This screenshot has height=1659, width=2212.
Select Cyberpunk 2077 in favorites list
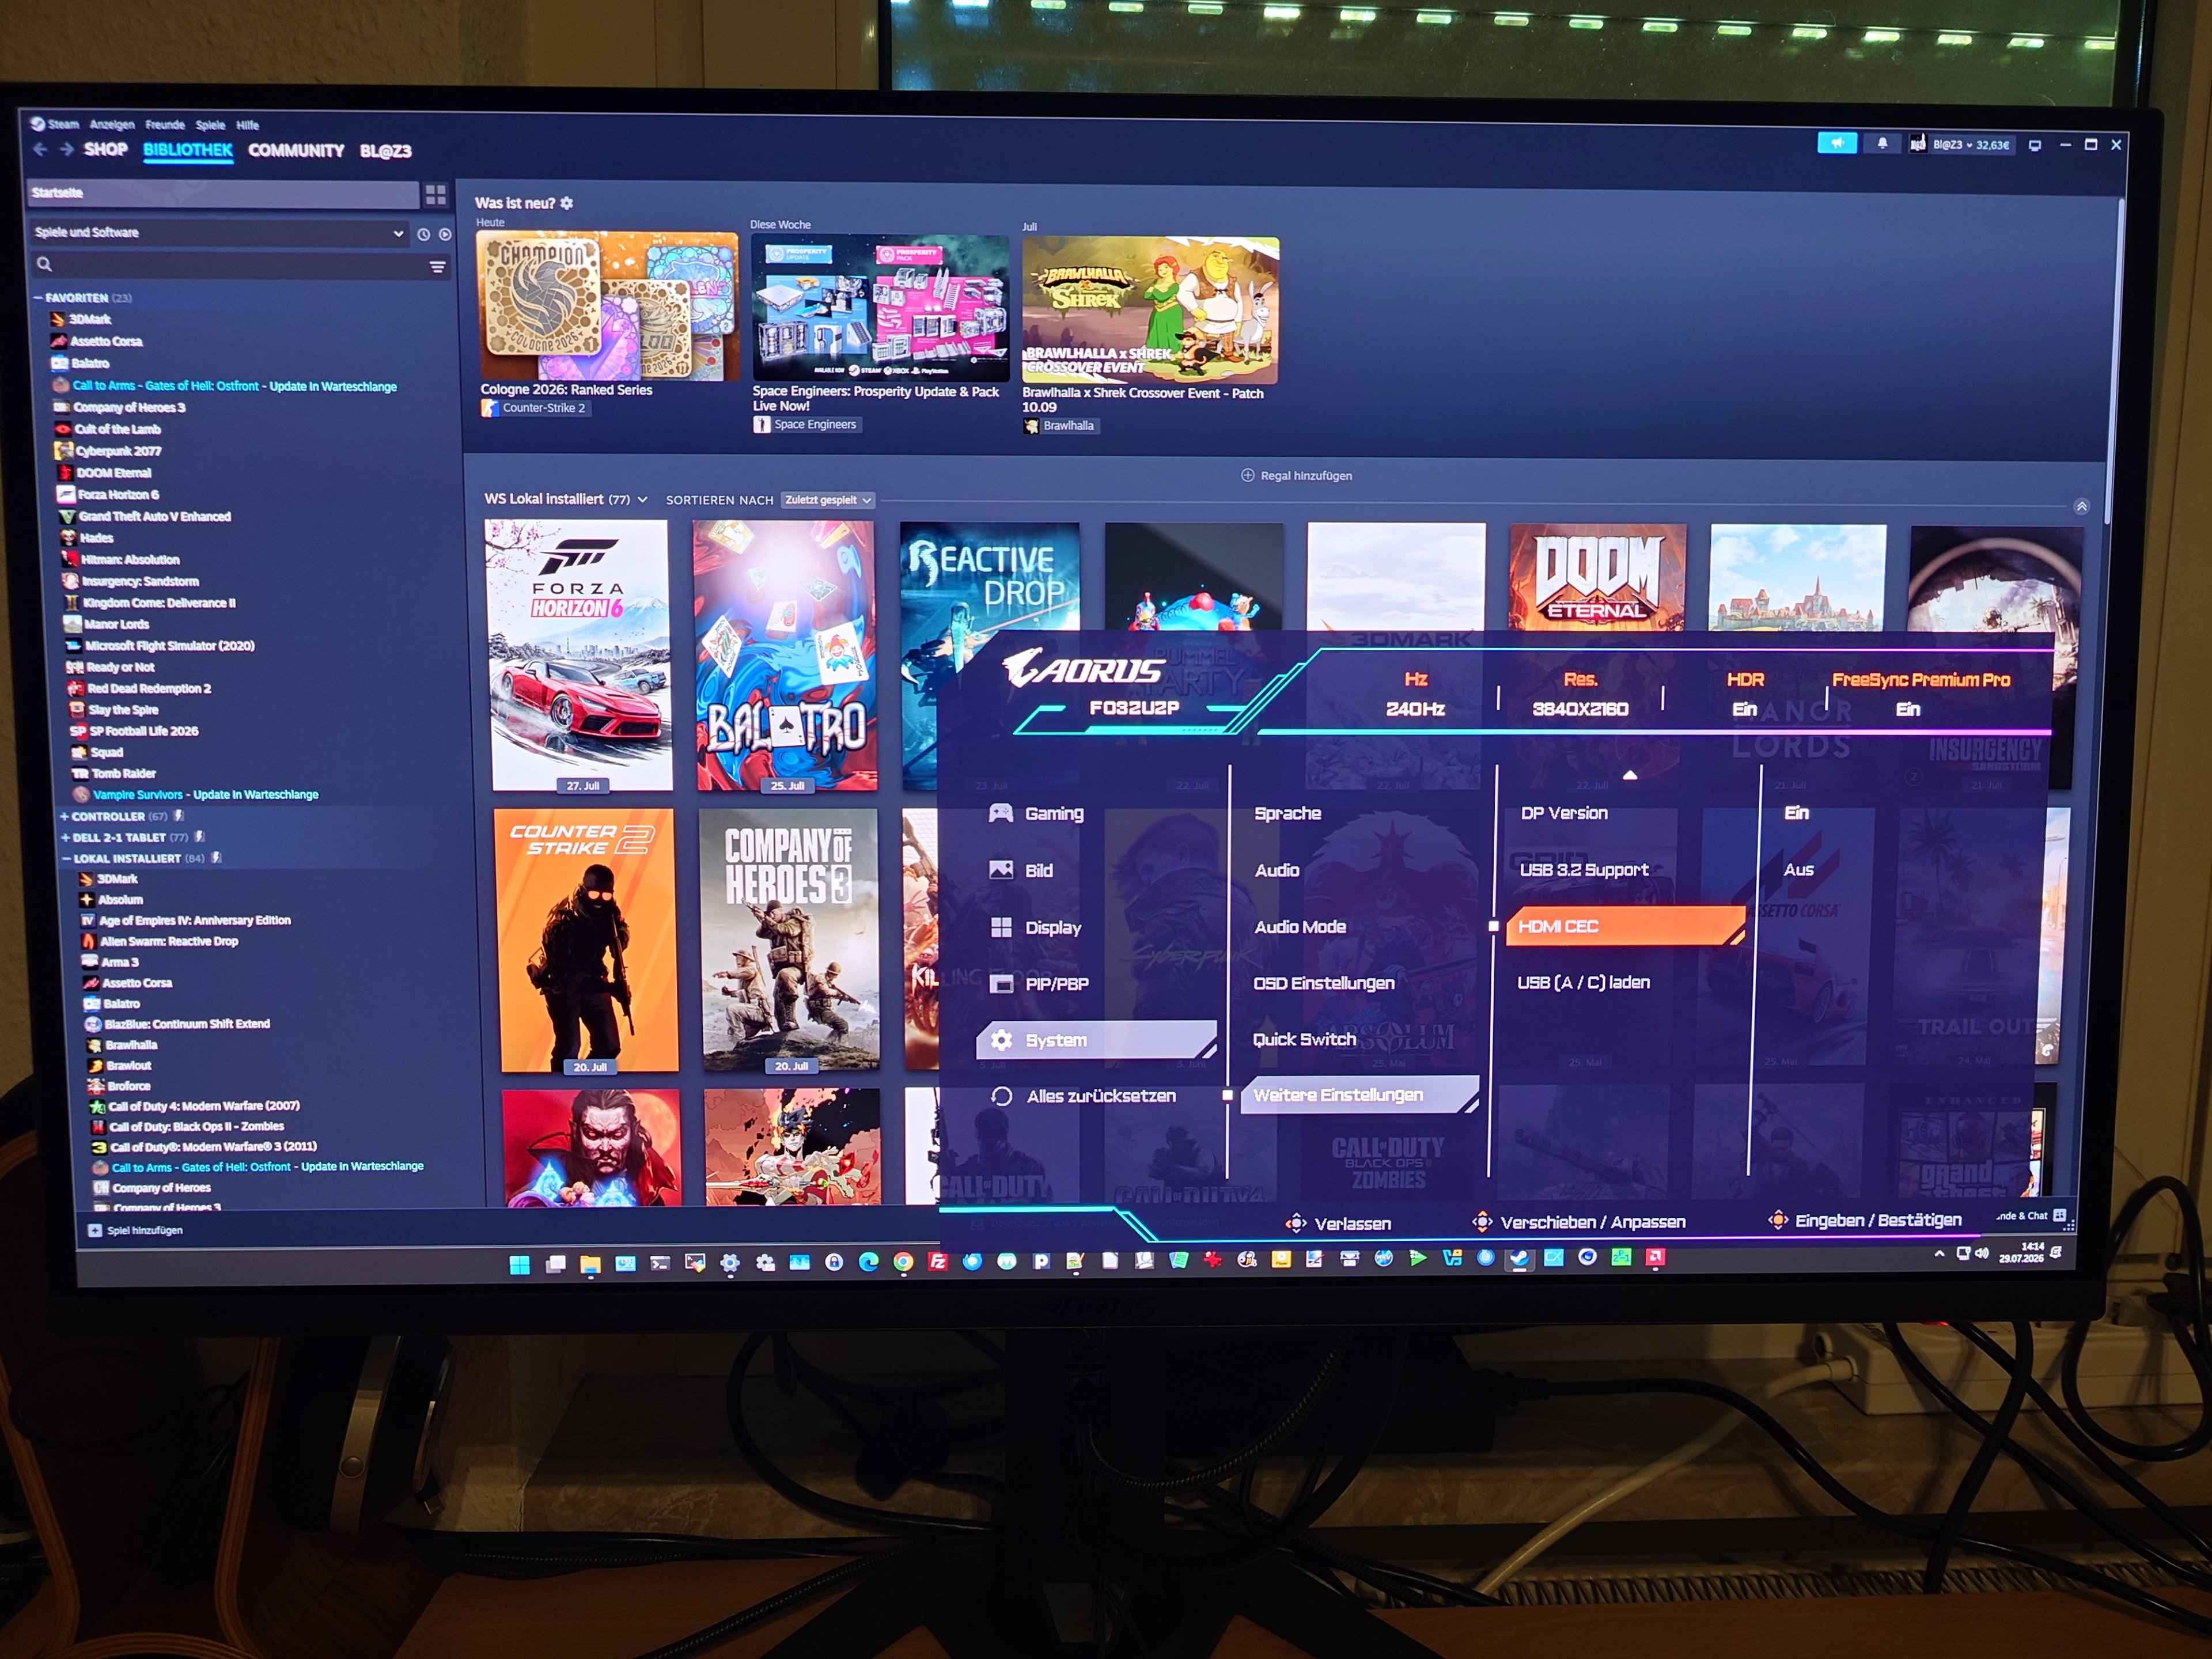coord(118,451)
